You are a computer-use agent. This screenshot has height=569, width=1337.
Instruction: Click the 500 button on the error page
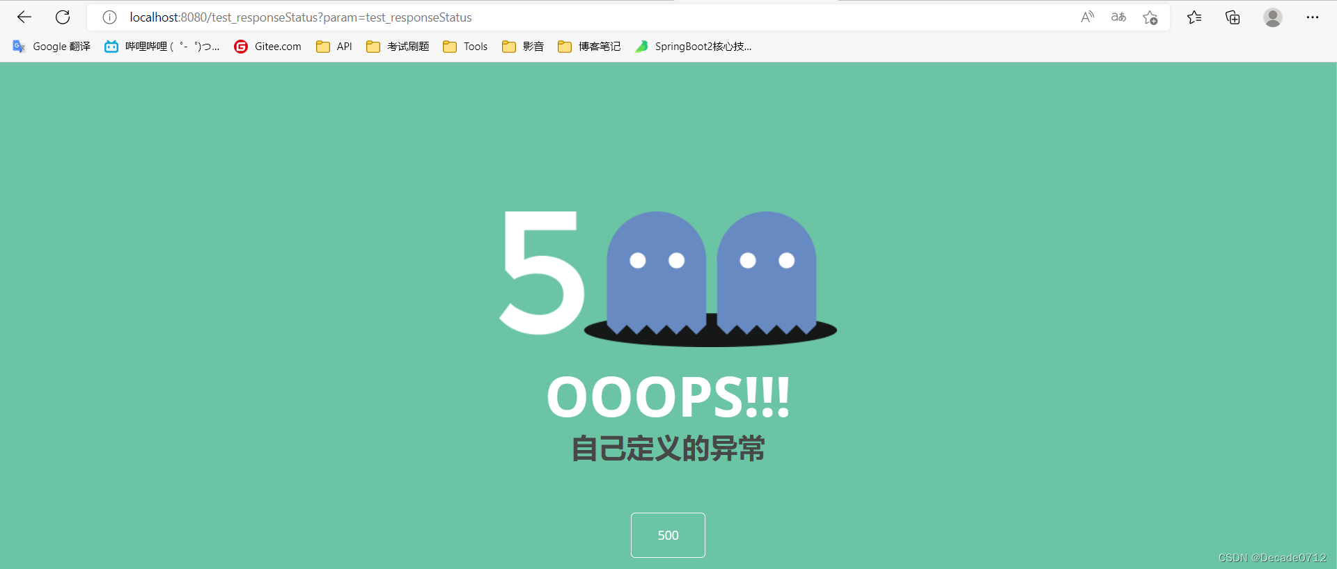pyautogui.click(x=668, y=535)
